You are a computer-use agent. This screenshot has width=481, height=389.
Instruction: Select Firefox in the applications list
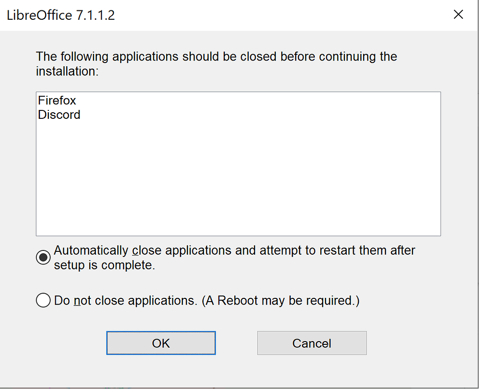click(56, 100)
